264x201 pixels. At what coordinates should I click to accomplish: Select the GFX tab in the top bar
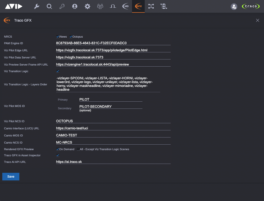138,6
